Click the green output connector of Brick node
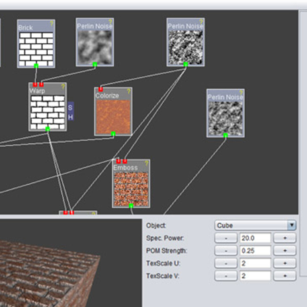This screenshot has height=307, width=307. [x=36, y=66]
